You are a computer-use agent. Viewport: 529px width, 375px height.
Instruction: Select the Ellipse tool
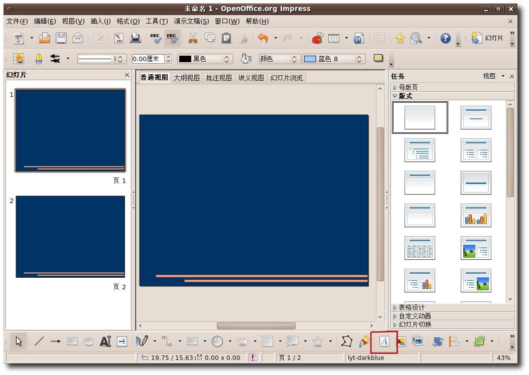89,341
